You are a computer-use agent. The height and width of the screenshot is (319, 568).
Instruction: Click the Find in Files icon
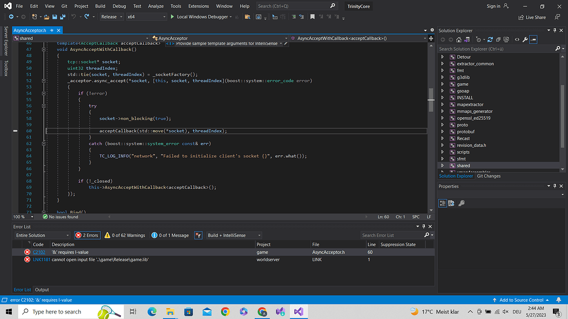tap(247, 17)
